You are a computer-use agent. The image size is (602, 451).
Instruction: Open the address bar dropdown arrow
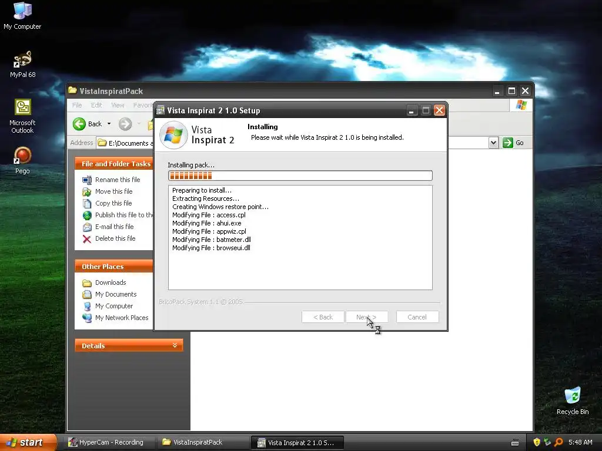493,143
